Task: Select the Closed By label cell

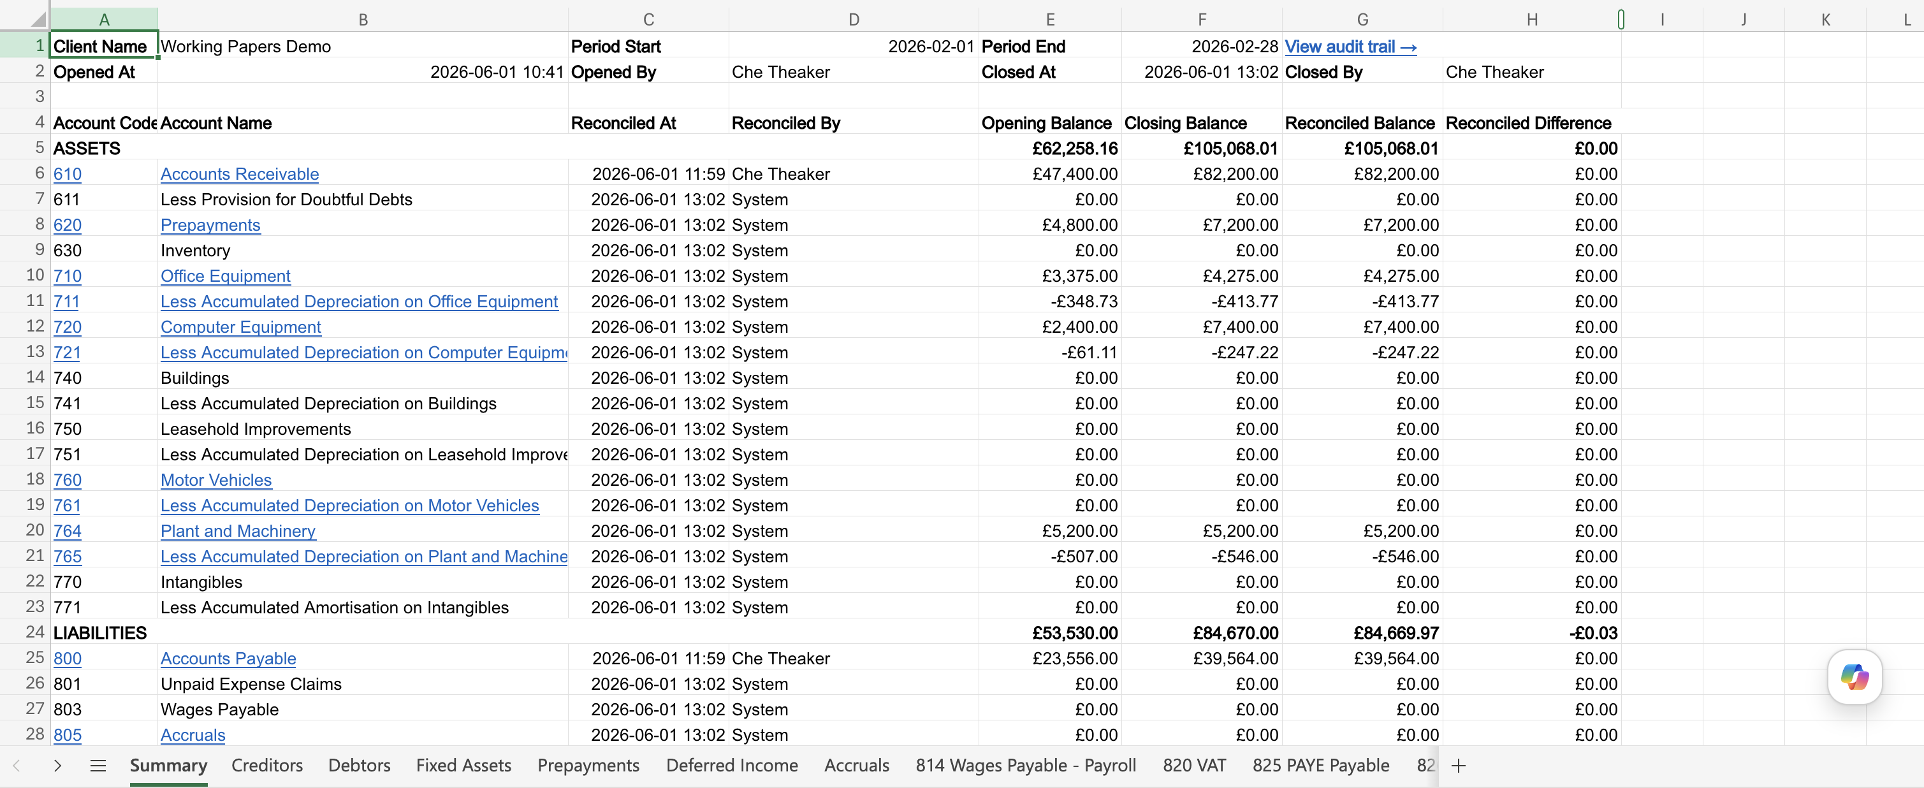Action: (1362, 71)
